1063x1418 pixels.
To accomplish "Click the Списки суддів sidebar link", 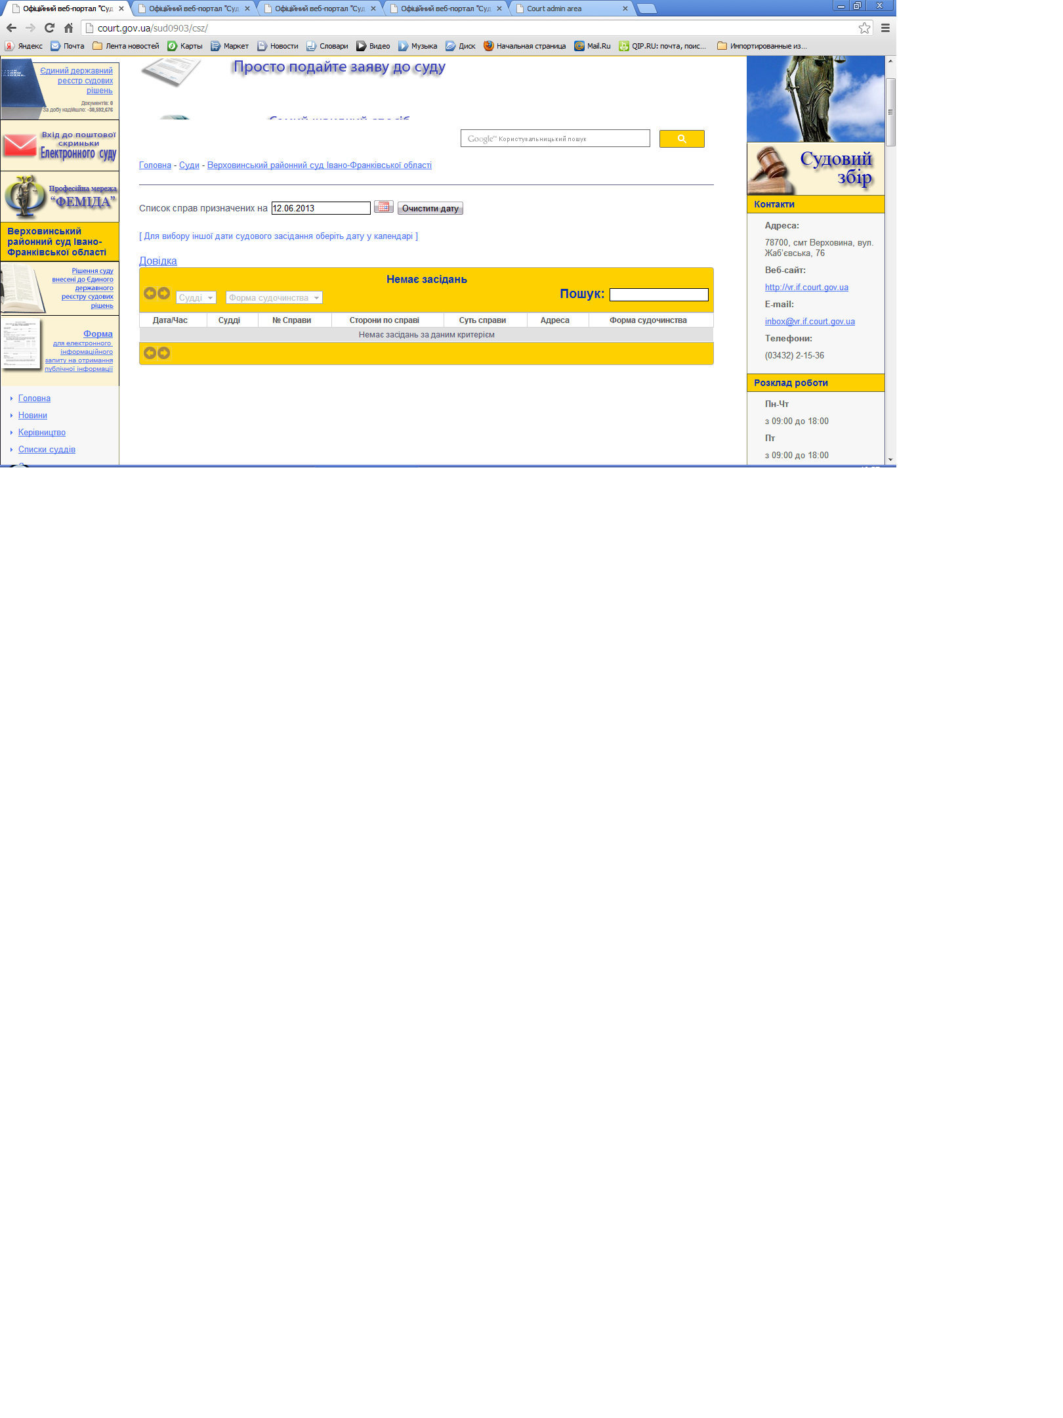I will click(x=47, y=450).
